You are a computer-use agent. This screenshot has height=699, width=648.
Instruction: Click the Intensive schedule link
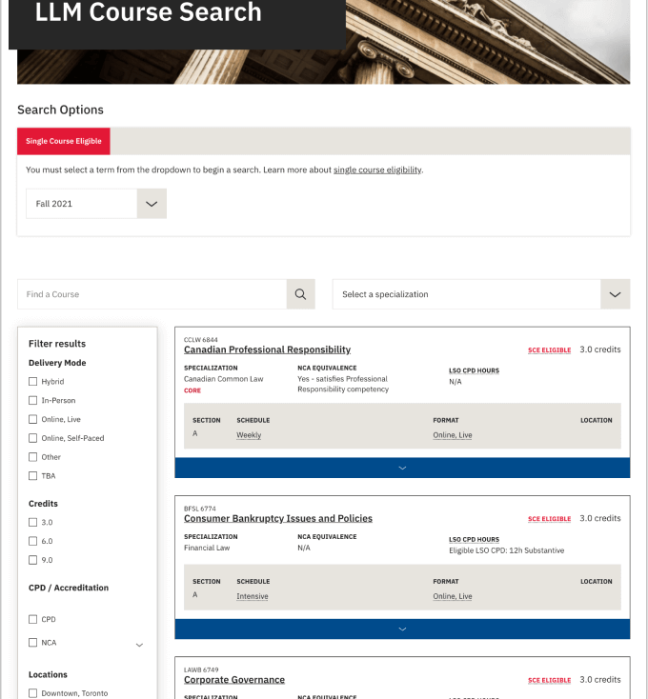(252, 596)
